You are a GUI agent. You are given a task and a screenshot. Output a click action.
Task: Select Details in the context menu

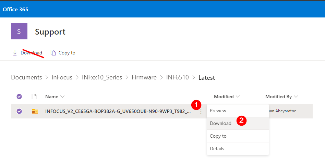(217, 149)
